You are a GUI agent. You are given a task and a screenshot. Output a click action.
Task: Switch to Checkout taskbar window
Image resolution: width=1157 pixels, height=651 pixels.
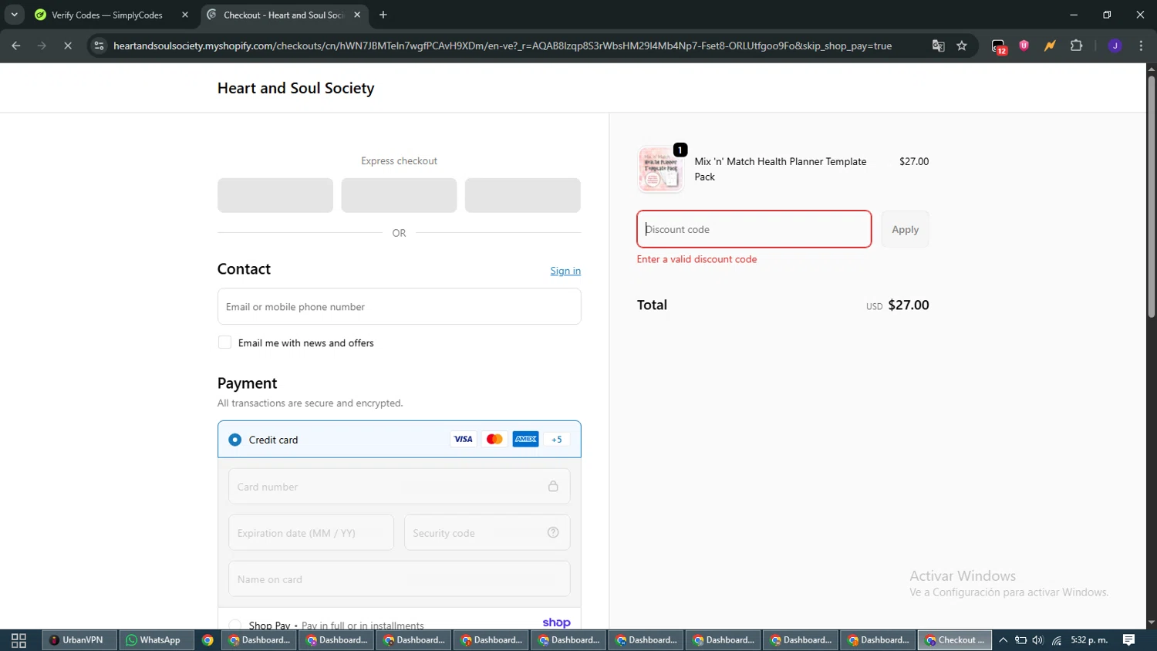954,640
